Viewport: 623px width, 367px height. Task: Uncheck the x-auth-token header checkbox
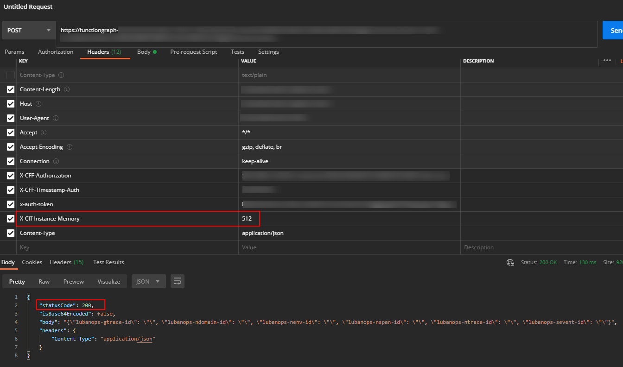[11, 204]
